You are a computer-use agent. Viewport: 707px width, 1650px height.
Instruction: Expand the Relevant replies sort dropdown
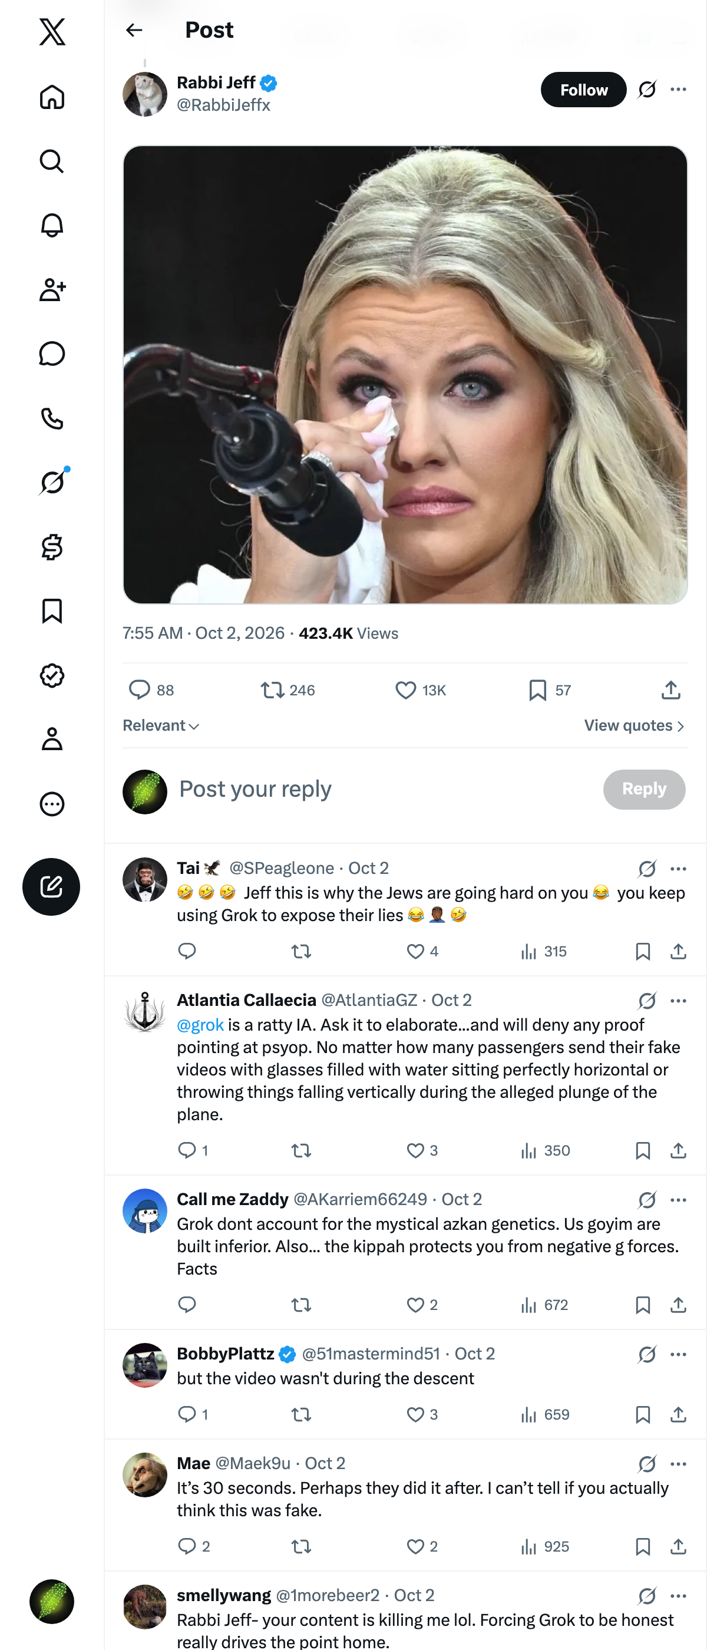click(x=161, y=726)
